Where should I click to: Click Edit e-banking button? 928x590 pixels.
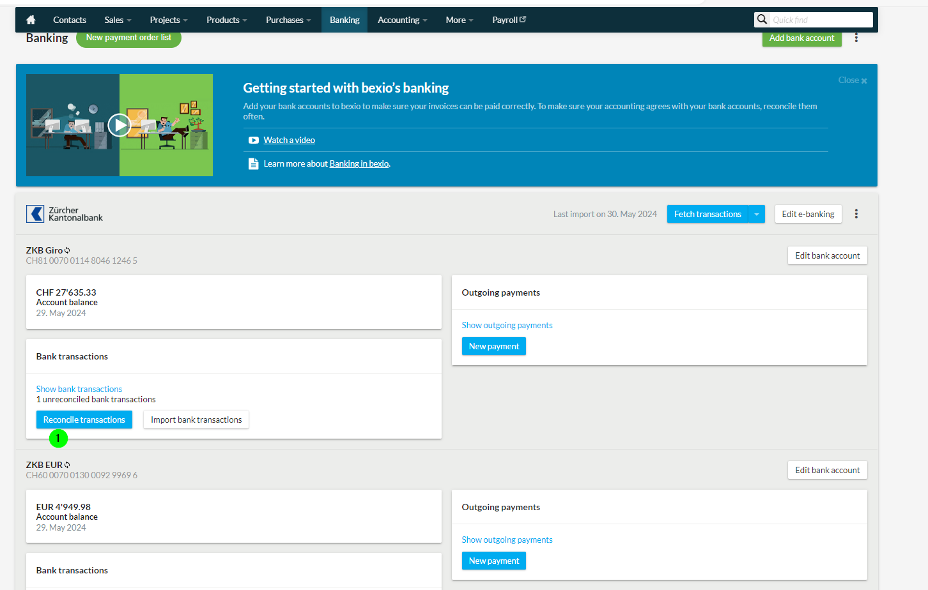(808, 214)
